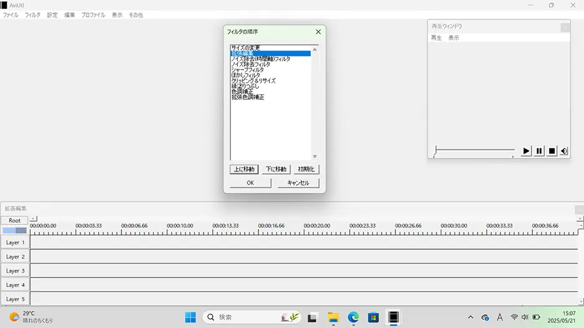
Task: Select シャープフィルタ in the filter list
Action: click(270, 70)
